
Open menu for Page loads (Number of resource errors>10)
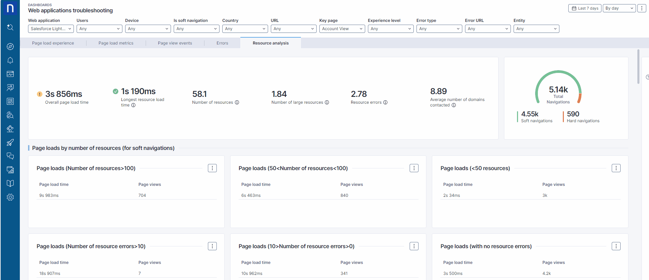212,246
